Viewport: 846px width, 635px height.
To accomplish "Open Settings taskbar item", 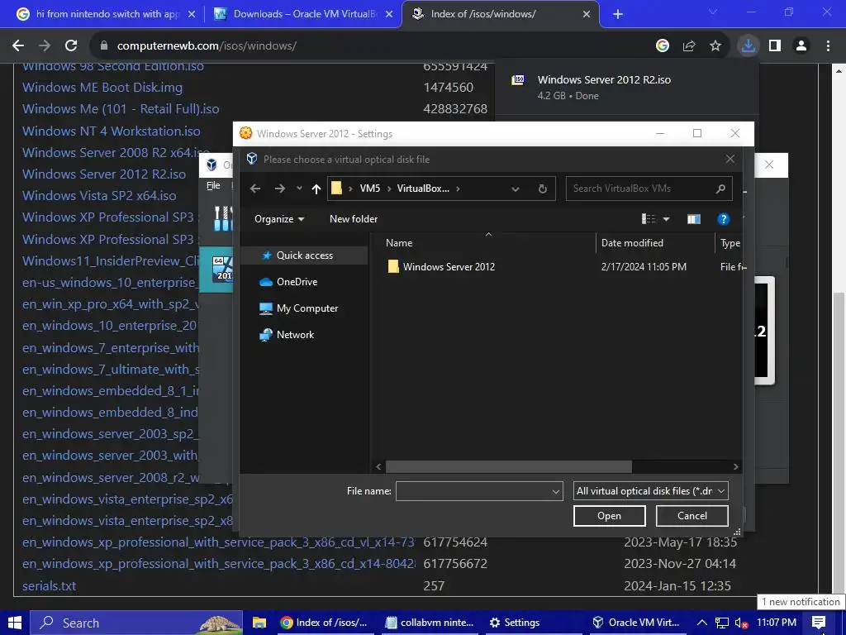I will [x=514, y=623].
